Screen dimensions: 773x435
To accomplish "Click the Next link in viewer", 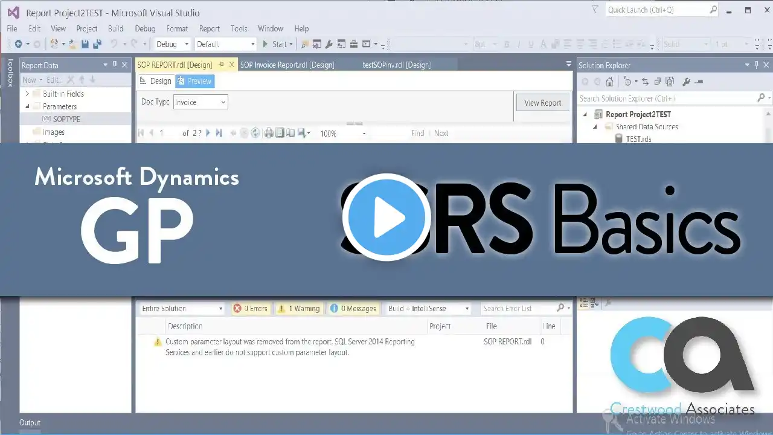I will (x=441, y=133).
